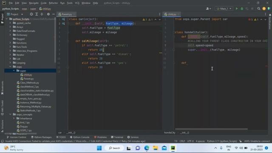Open Problems tool window
This screenshot has height=153, width=272.
coord(100,137)
